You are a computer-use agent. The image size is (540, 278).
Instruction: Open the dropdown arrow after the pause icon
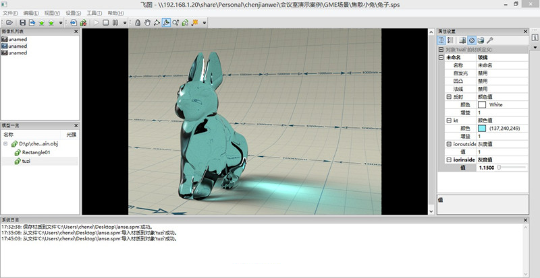coord(125,23)
